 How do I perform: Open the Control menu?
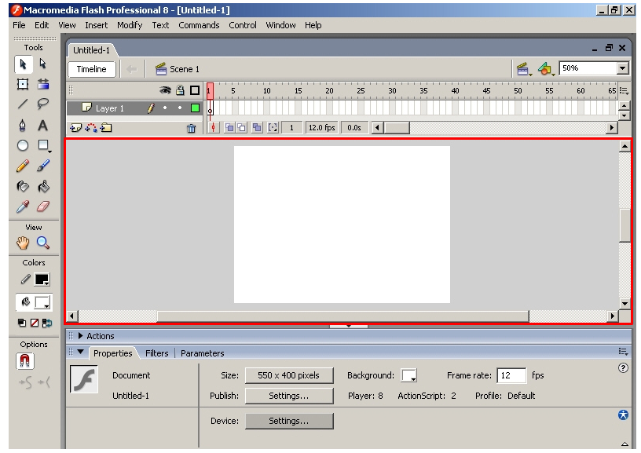(243, 25)
